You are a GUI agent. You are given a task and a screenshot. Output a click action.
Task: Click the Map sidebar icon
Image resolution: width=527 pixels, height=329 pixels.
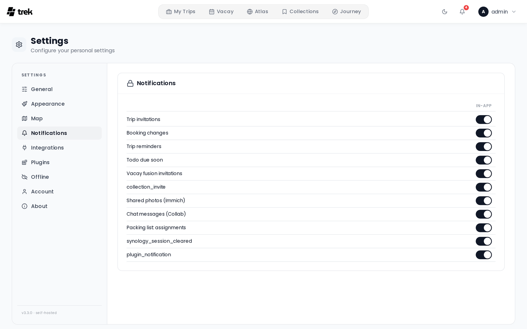tap(24, 118)
